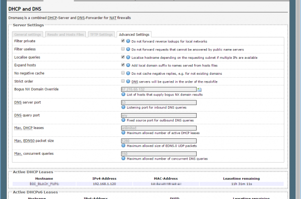Open the TFTP Settings tab
This screenshot has width=301, height=199.
101,34
